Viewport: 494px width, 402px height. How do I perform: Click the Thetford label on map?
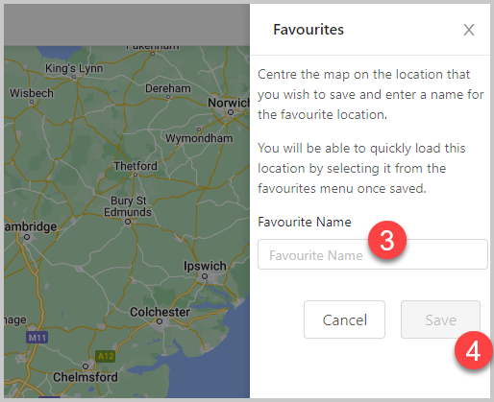click(136, 166)
